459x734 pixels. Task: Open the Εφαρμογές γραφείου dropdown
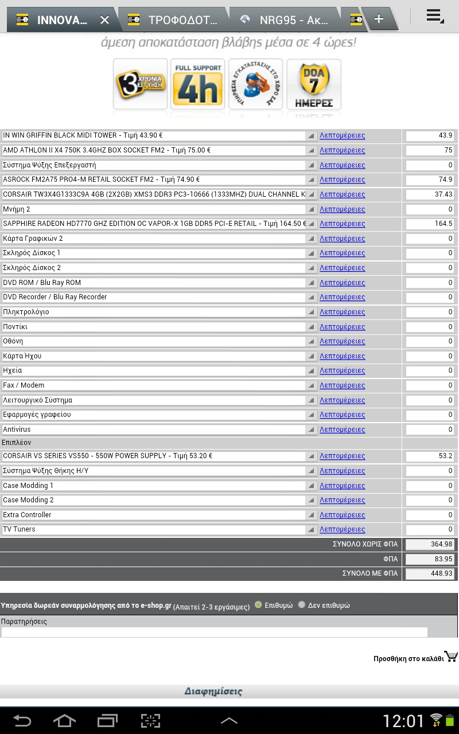[x=160, y=415]
